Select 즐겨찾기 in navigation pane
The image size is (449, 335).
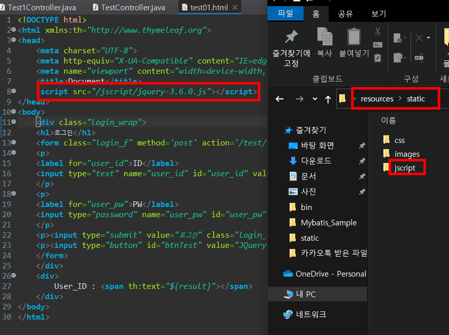pyautogui.click(x=305, y=130)
